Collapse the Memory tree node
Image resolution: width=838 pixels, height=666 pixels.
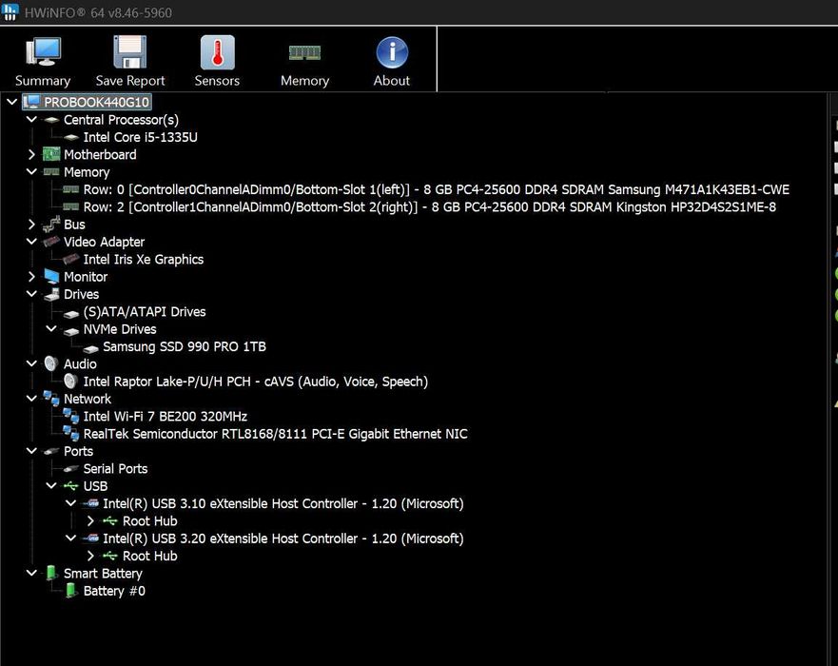(31, 171)
